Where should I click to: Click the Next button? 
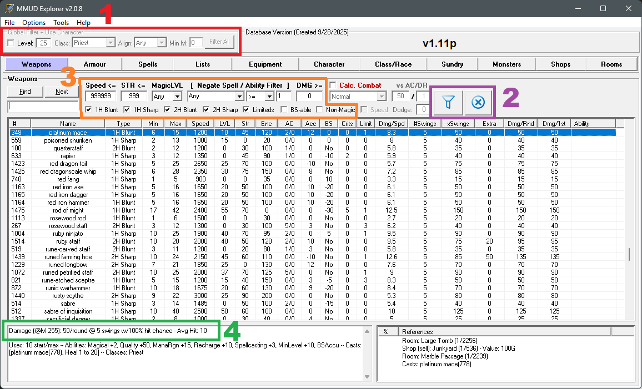[x=62, y=92]
